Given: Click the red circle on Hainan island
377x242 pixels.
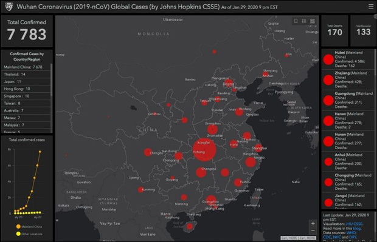Looking at the screenshot, I should pyautogui.click(x=190, y=226).
